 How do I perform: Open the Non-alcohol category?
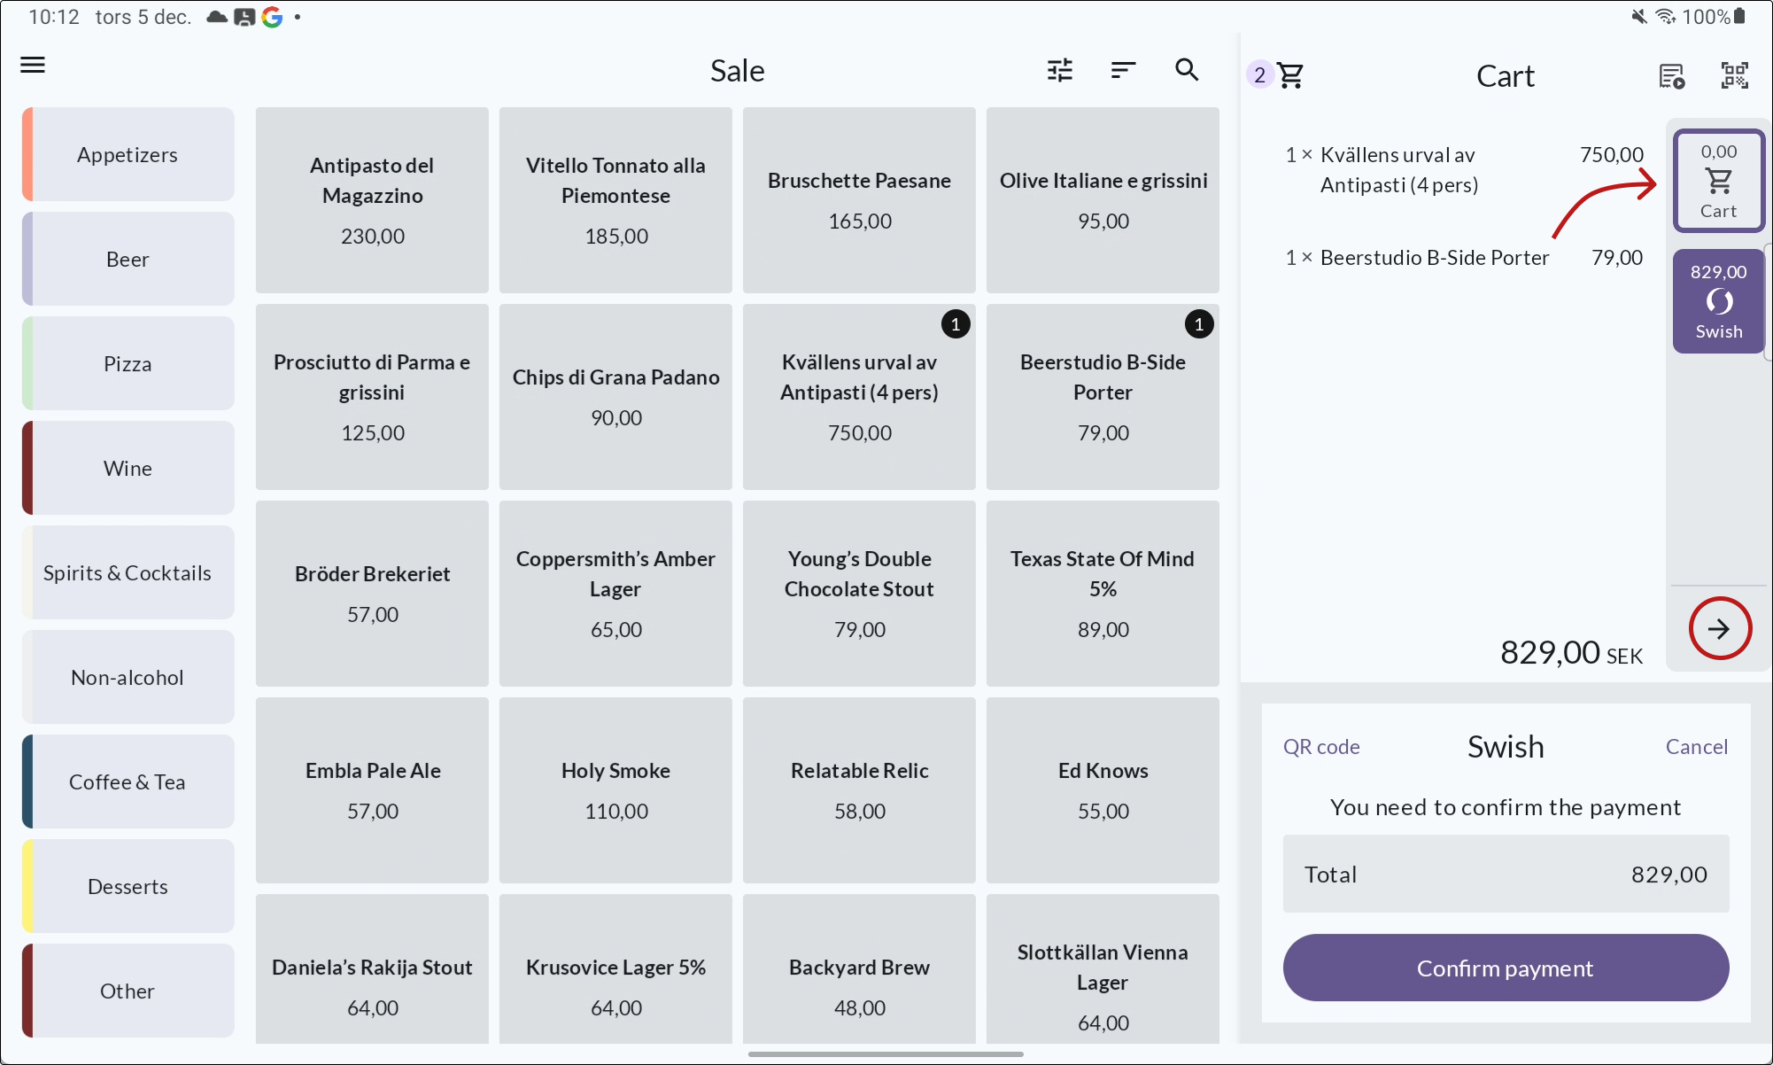pyautogui.click(x=128, y=677)
